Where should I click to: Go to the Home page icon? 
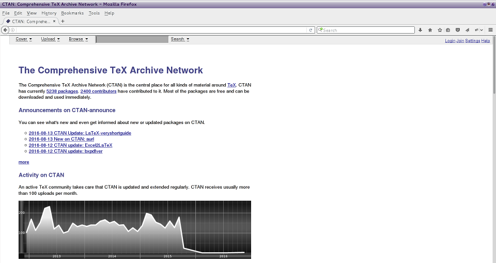430,30
